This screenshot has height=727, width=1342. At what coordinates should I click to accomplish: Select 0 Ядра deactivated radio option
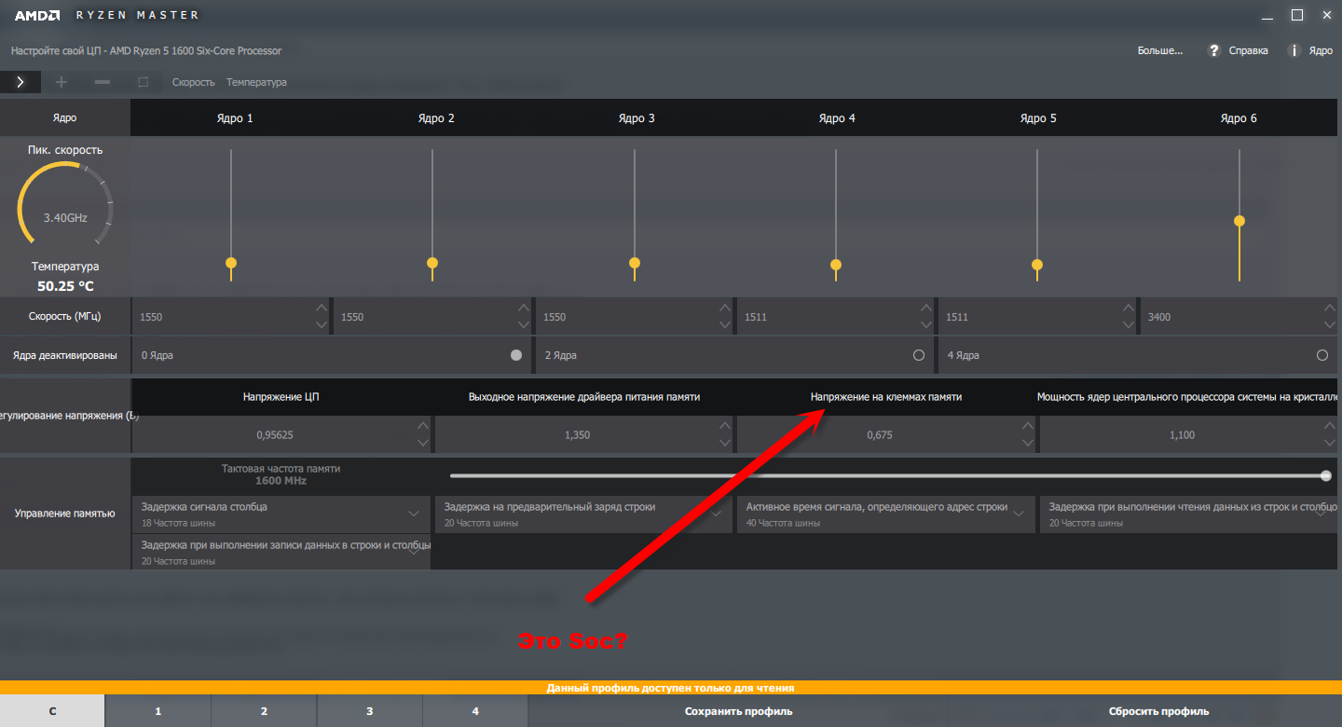tap(516, 355)
